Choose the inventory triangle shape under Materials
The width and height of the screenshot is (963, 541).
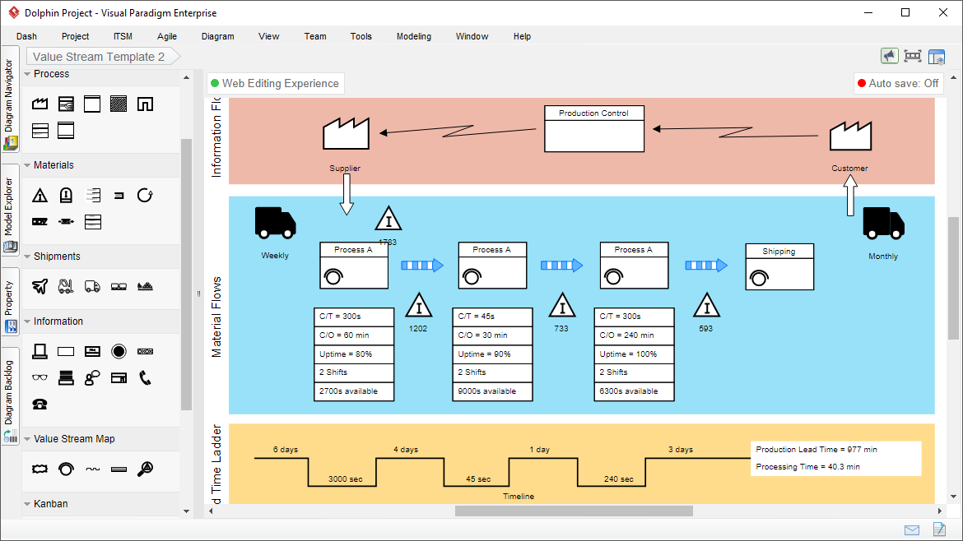click(40, 195)
